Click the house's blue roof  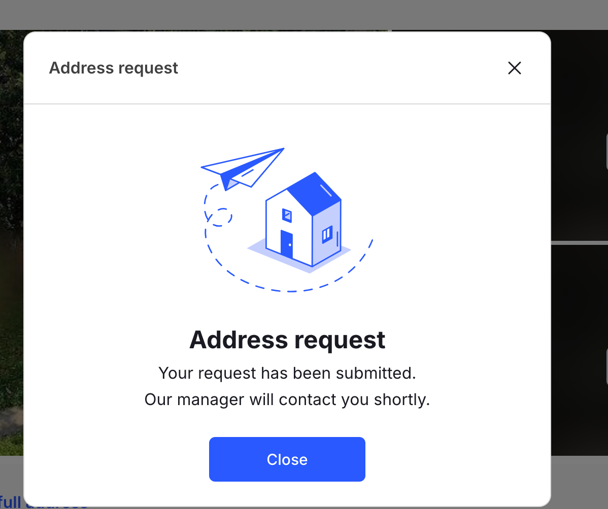[x=315, y=194]
